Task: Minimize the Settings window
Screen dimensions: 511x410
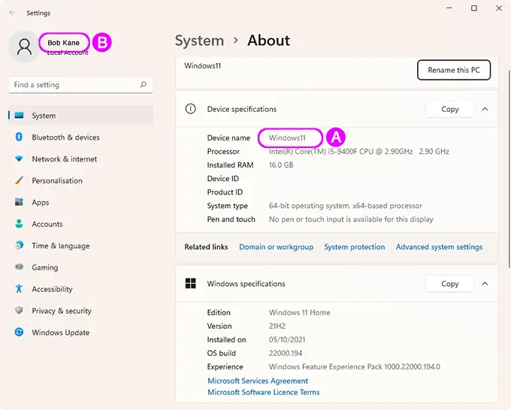Action: (x=449, y=8)
